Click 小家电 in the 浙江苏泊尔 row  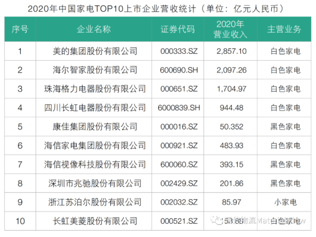click(286, 202)
